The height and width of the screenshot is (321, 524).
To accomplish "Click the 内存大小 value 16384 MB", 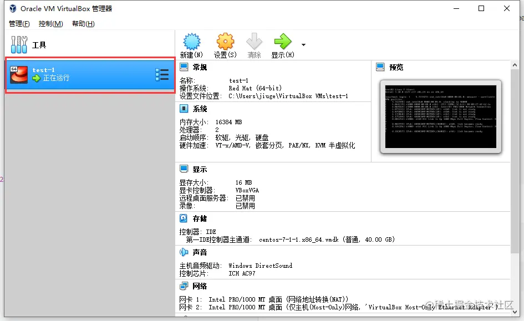I will tap(228, 122).
